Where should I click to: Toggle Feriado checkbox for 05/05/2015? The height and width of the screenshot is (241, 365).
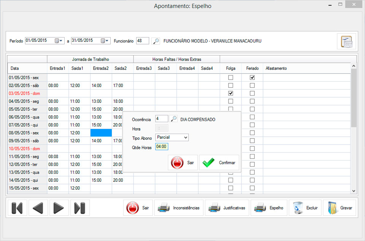pos(252,109)
